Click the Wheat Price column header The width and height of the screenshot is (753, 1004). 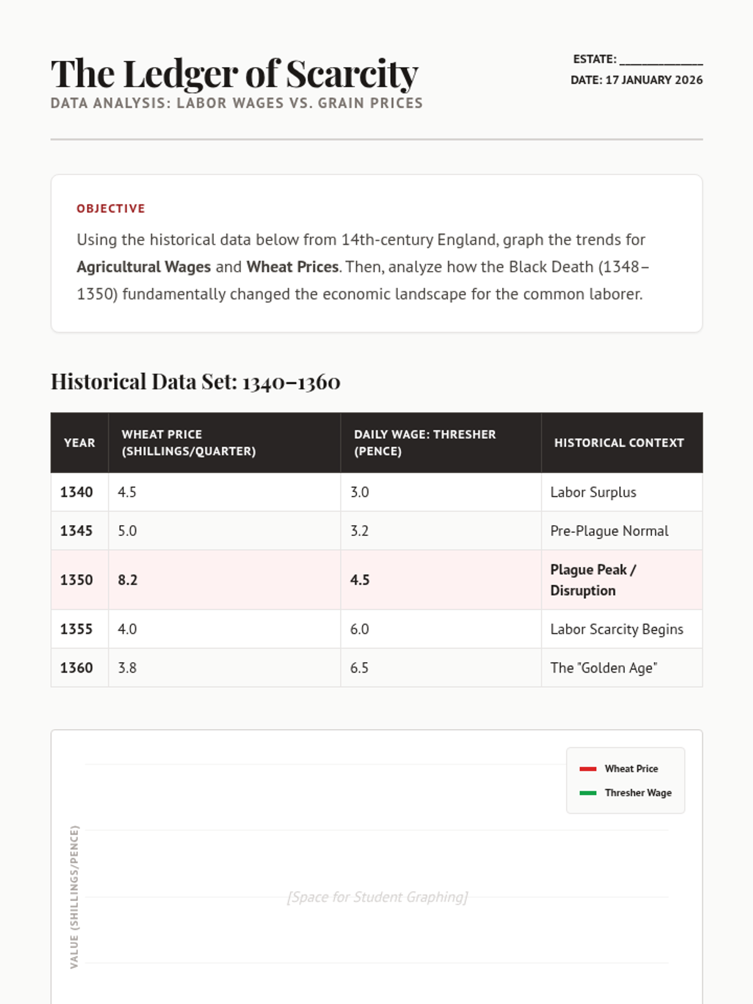[x=188, y=443]
